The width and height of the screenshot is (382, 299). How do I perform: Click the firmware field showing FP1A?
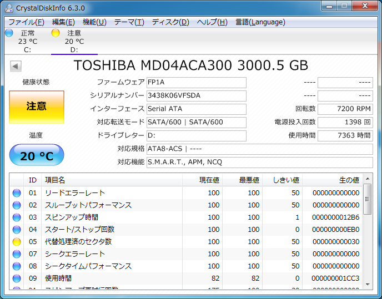[197, 83]
